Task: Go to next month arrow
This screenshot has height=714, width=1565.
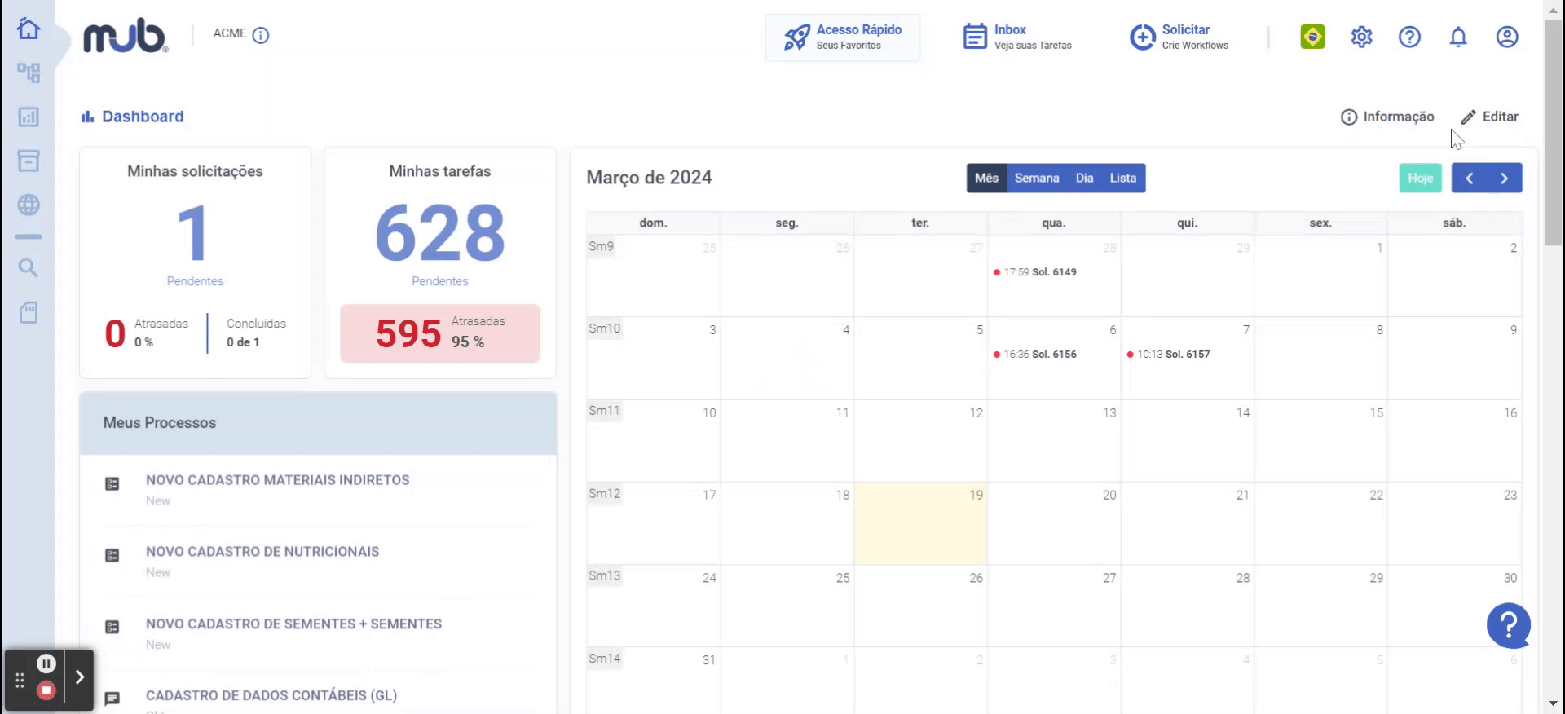Action: (1504, 178)
